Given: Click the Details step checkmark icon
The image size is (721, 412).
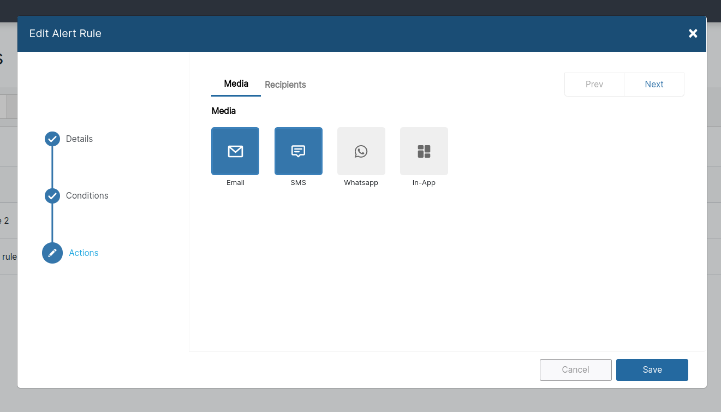Looking at the screenshot, I should (52, 139).
